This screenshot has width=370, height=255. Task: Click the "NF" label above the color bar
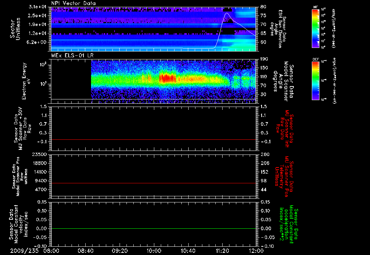(316, 7)
